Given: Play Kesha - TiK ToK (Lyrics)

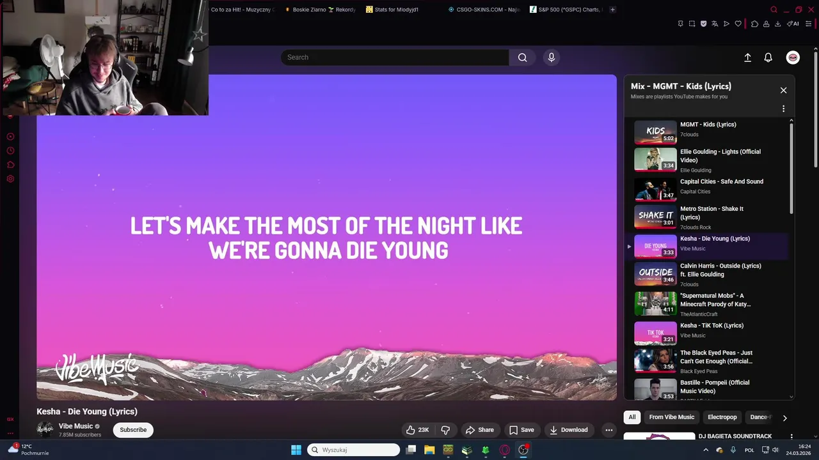Looking at the screenshot, I should (x=712, y=325).
